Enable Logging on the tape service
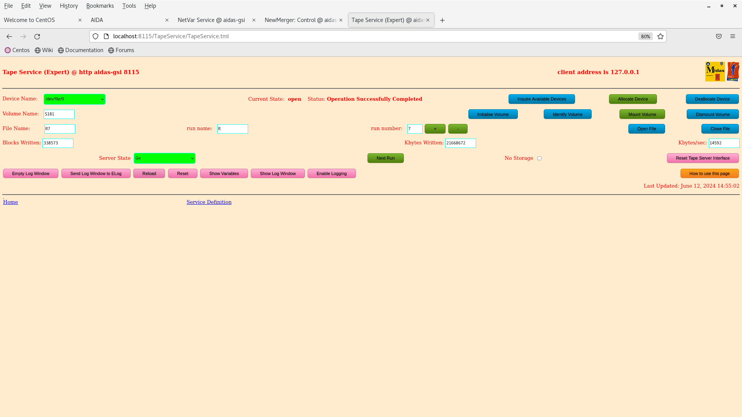This screenshot has height=417, width=742. point(331,173)
